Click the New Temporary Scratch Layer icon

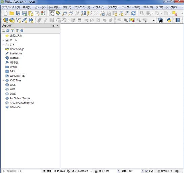[31, 20]
